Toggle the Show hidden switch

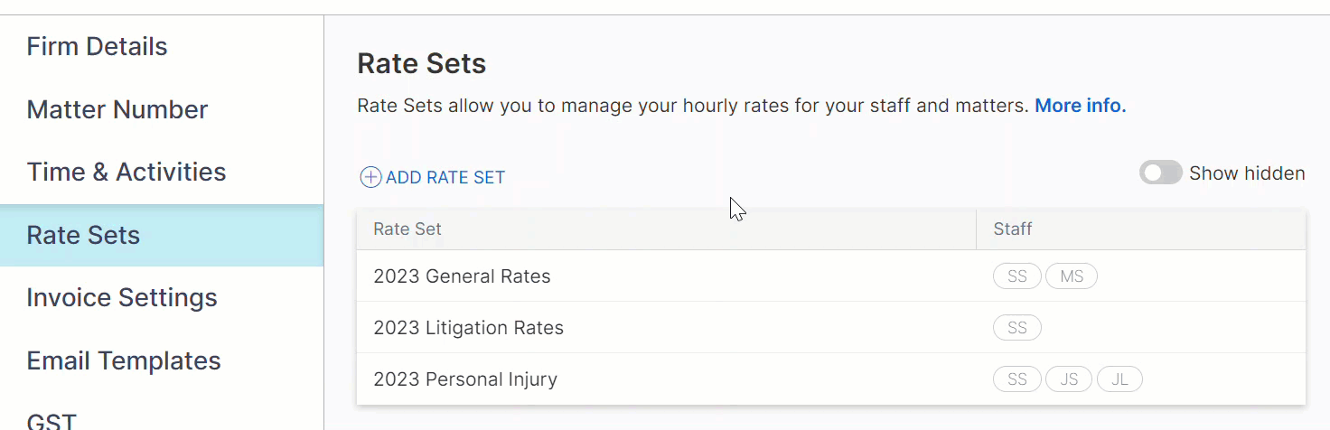pos(1160,173)
